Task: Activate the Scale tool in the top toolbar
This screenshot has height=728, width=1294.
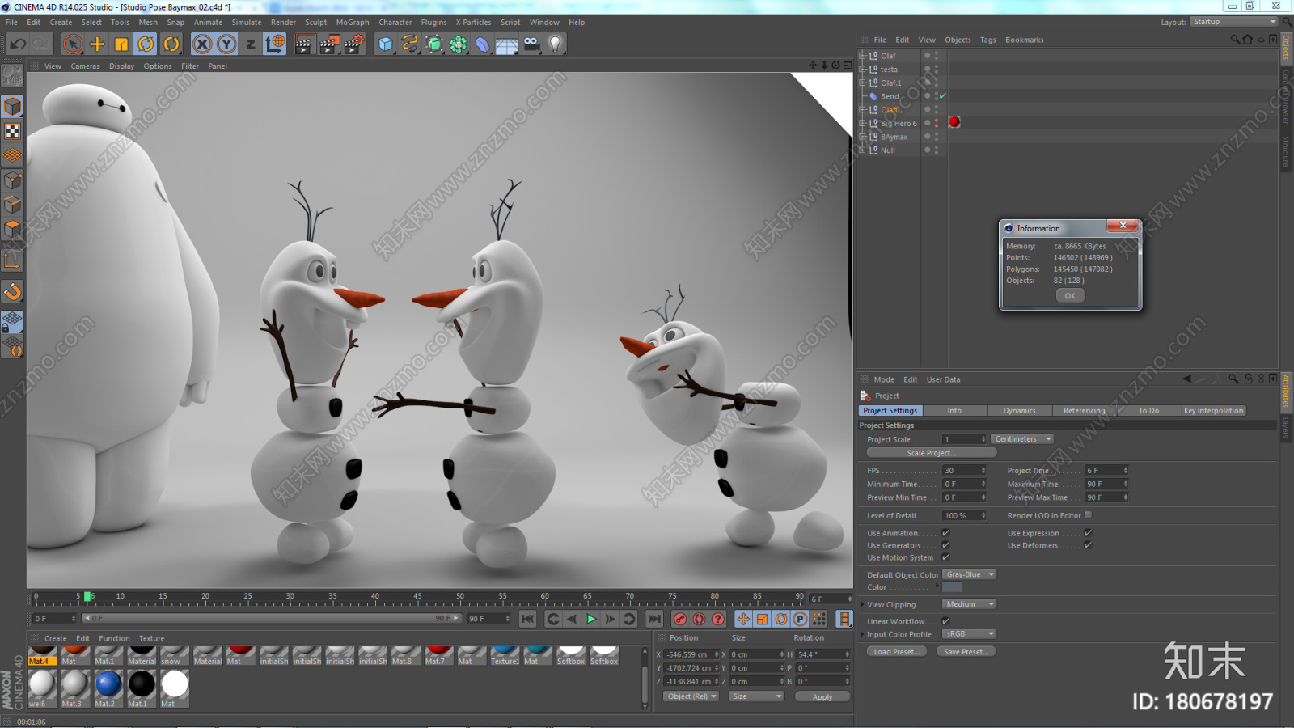Action: [121, 44]
